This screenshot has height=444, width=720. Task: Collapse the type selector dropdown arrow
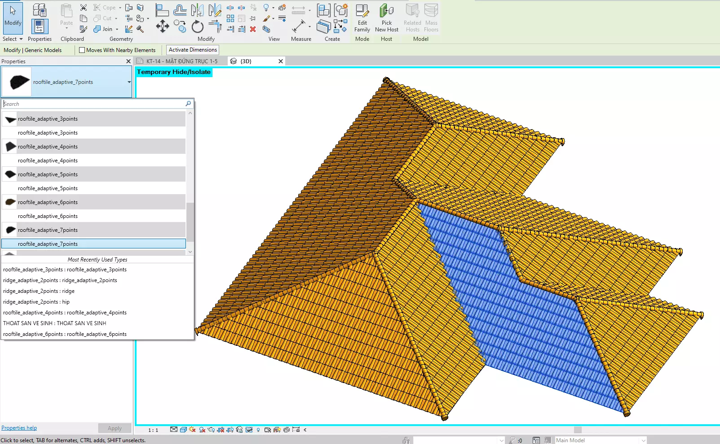pos(129,82)
